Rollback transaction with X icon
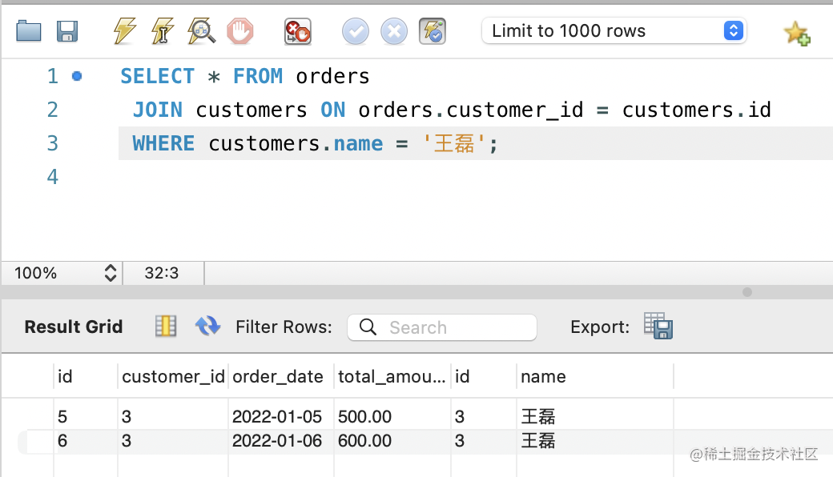 pyautogui.click(x=394, y=32)
